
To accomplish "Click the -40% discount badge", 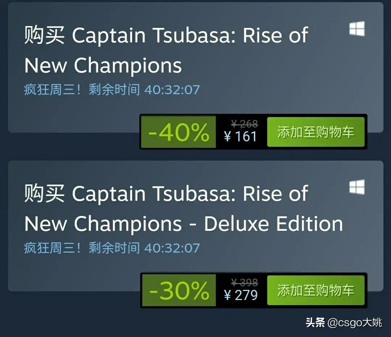I will (x=178, y=132).
